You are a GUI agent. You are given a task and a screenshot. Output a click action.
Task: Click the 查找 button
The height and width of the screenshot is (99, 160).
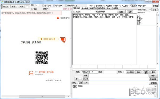[121, 12]
